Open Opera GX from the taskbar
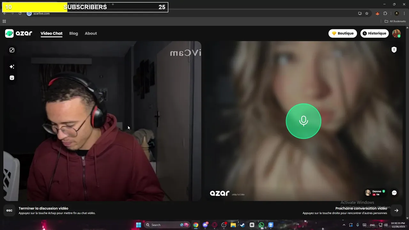 click(214, 225)
